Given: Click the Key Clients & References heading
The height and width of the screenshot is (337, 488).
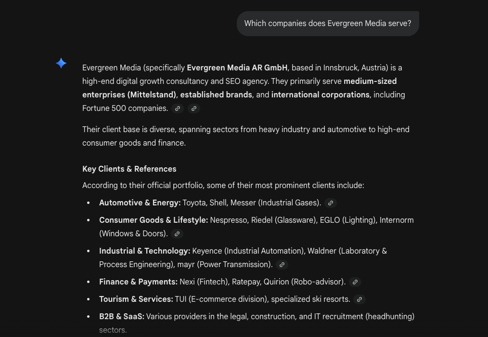Looking at the screenshot, I should [129, 169].
